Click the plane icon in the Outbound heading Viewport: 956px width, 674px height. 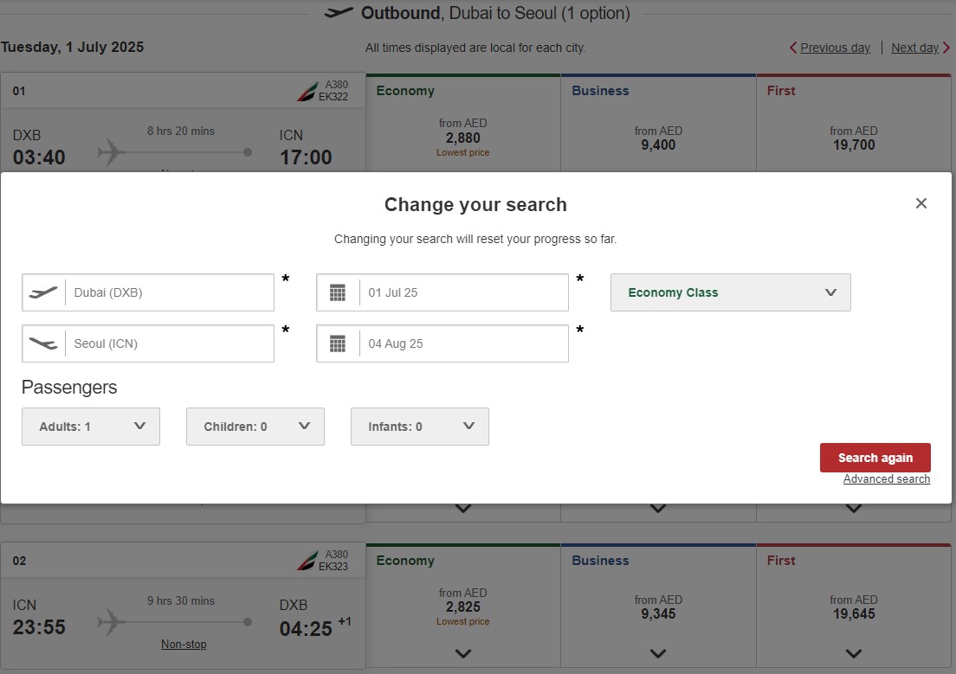pyautogui.click(x=339, y=12)
